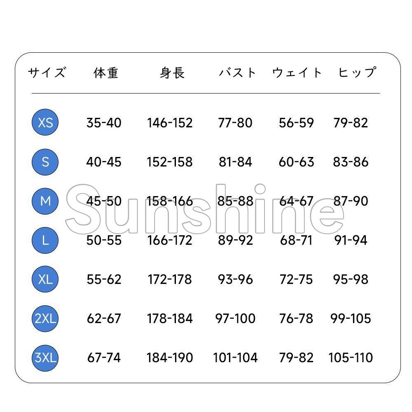Click the XS size badge
This screenshot has width=412, height=412.
coord(45,122)
